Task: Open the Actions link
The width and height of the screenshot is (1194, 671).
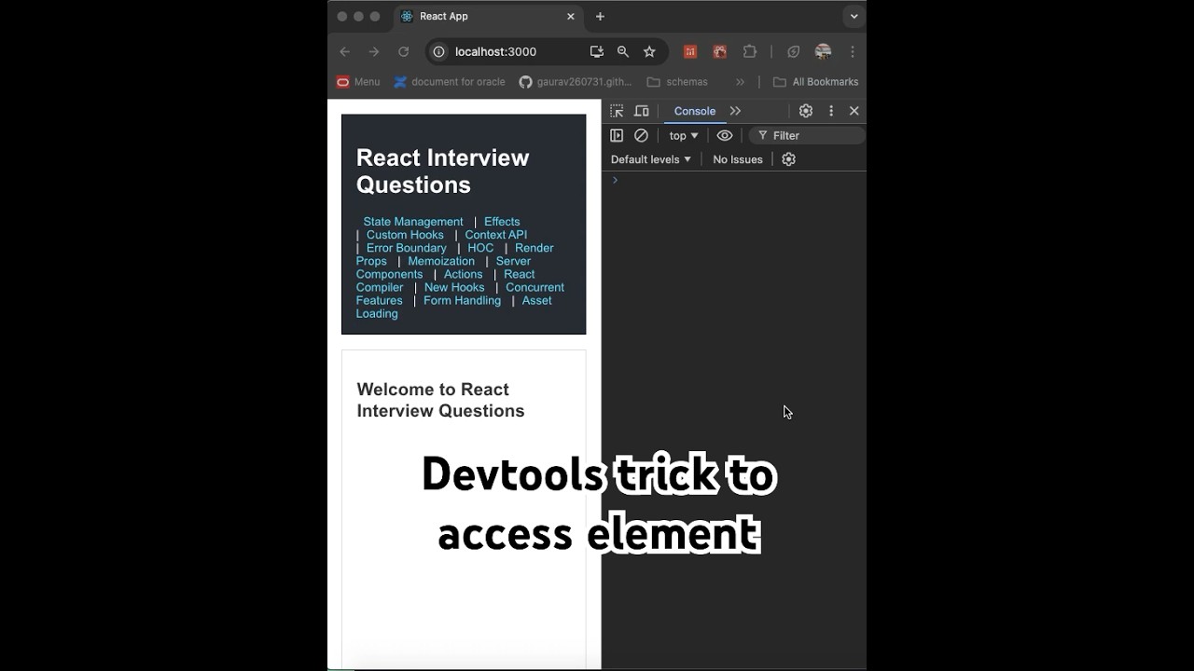Action: tap(464, 274)
